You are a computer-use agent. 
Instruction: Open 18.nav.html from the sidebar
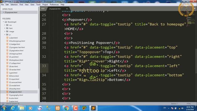coord(13,66)
